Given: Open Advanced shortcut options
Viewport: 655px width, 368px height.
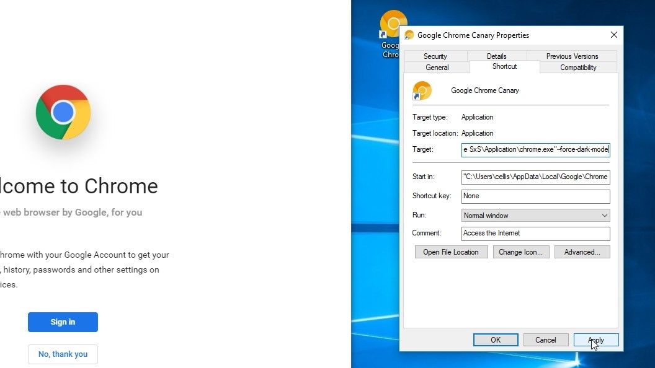Looking at the screenshot, I should [582, 252].
